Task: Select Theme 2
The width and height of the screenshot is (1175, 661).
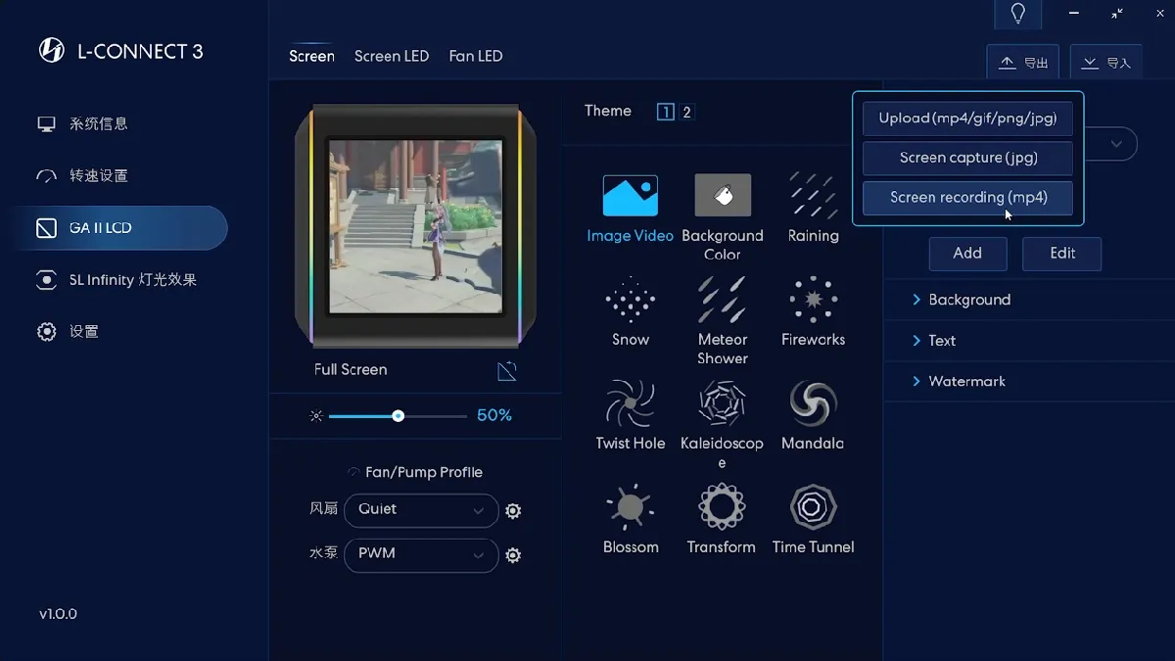Action: [x=686, y=112]
